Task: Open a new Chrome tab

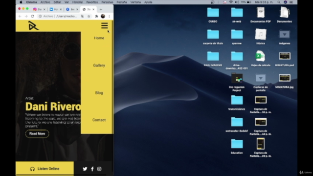Action: 101,9
